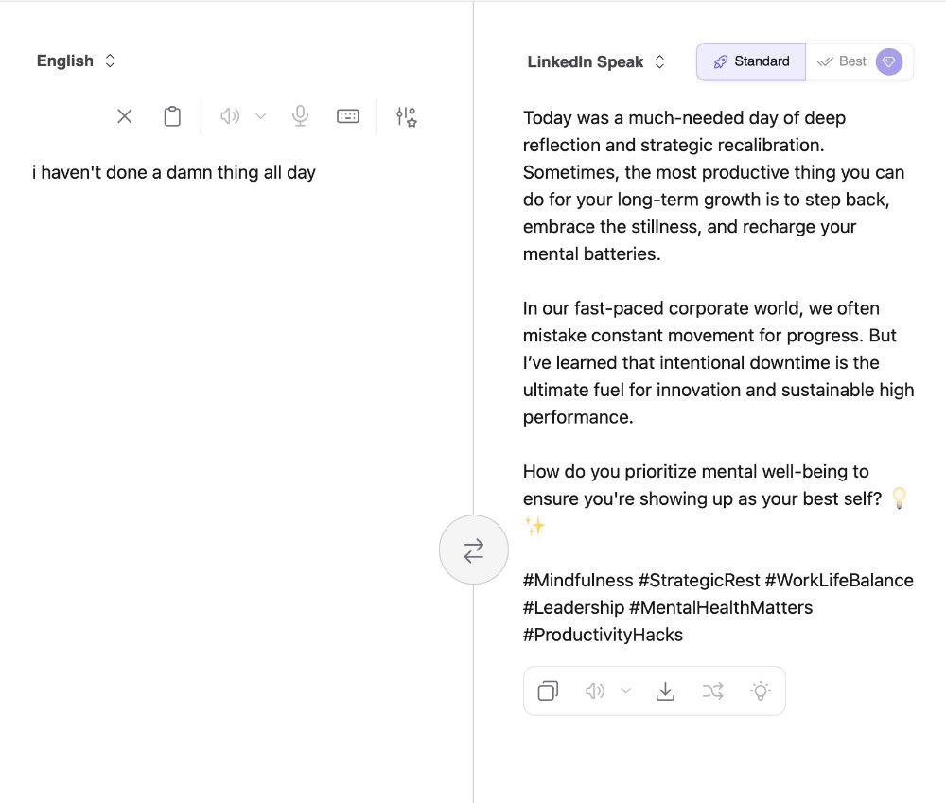Paste from clipboard into the source box
The image size is (946, 803).
click(x=172, y=116)
